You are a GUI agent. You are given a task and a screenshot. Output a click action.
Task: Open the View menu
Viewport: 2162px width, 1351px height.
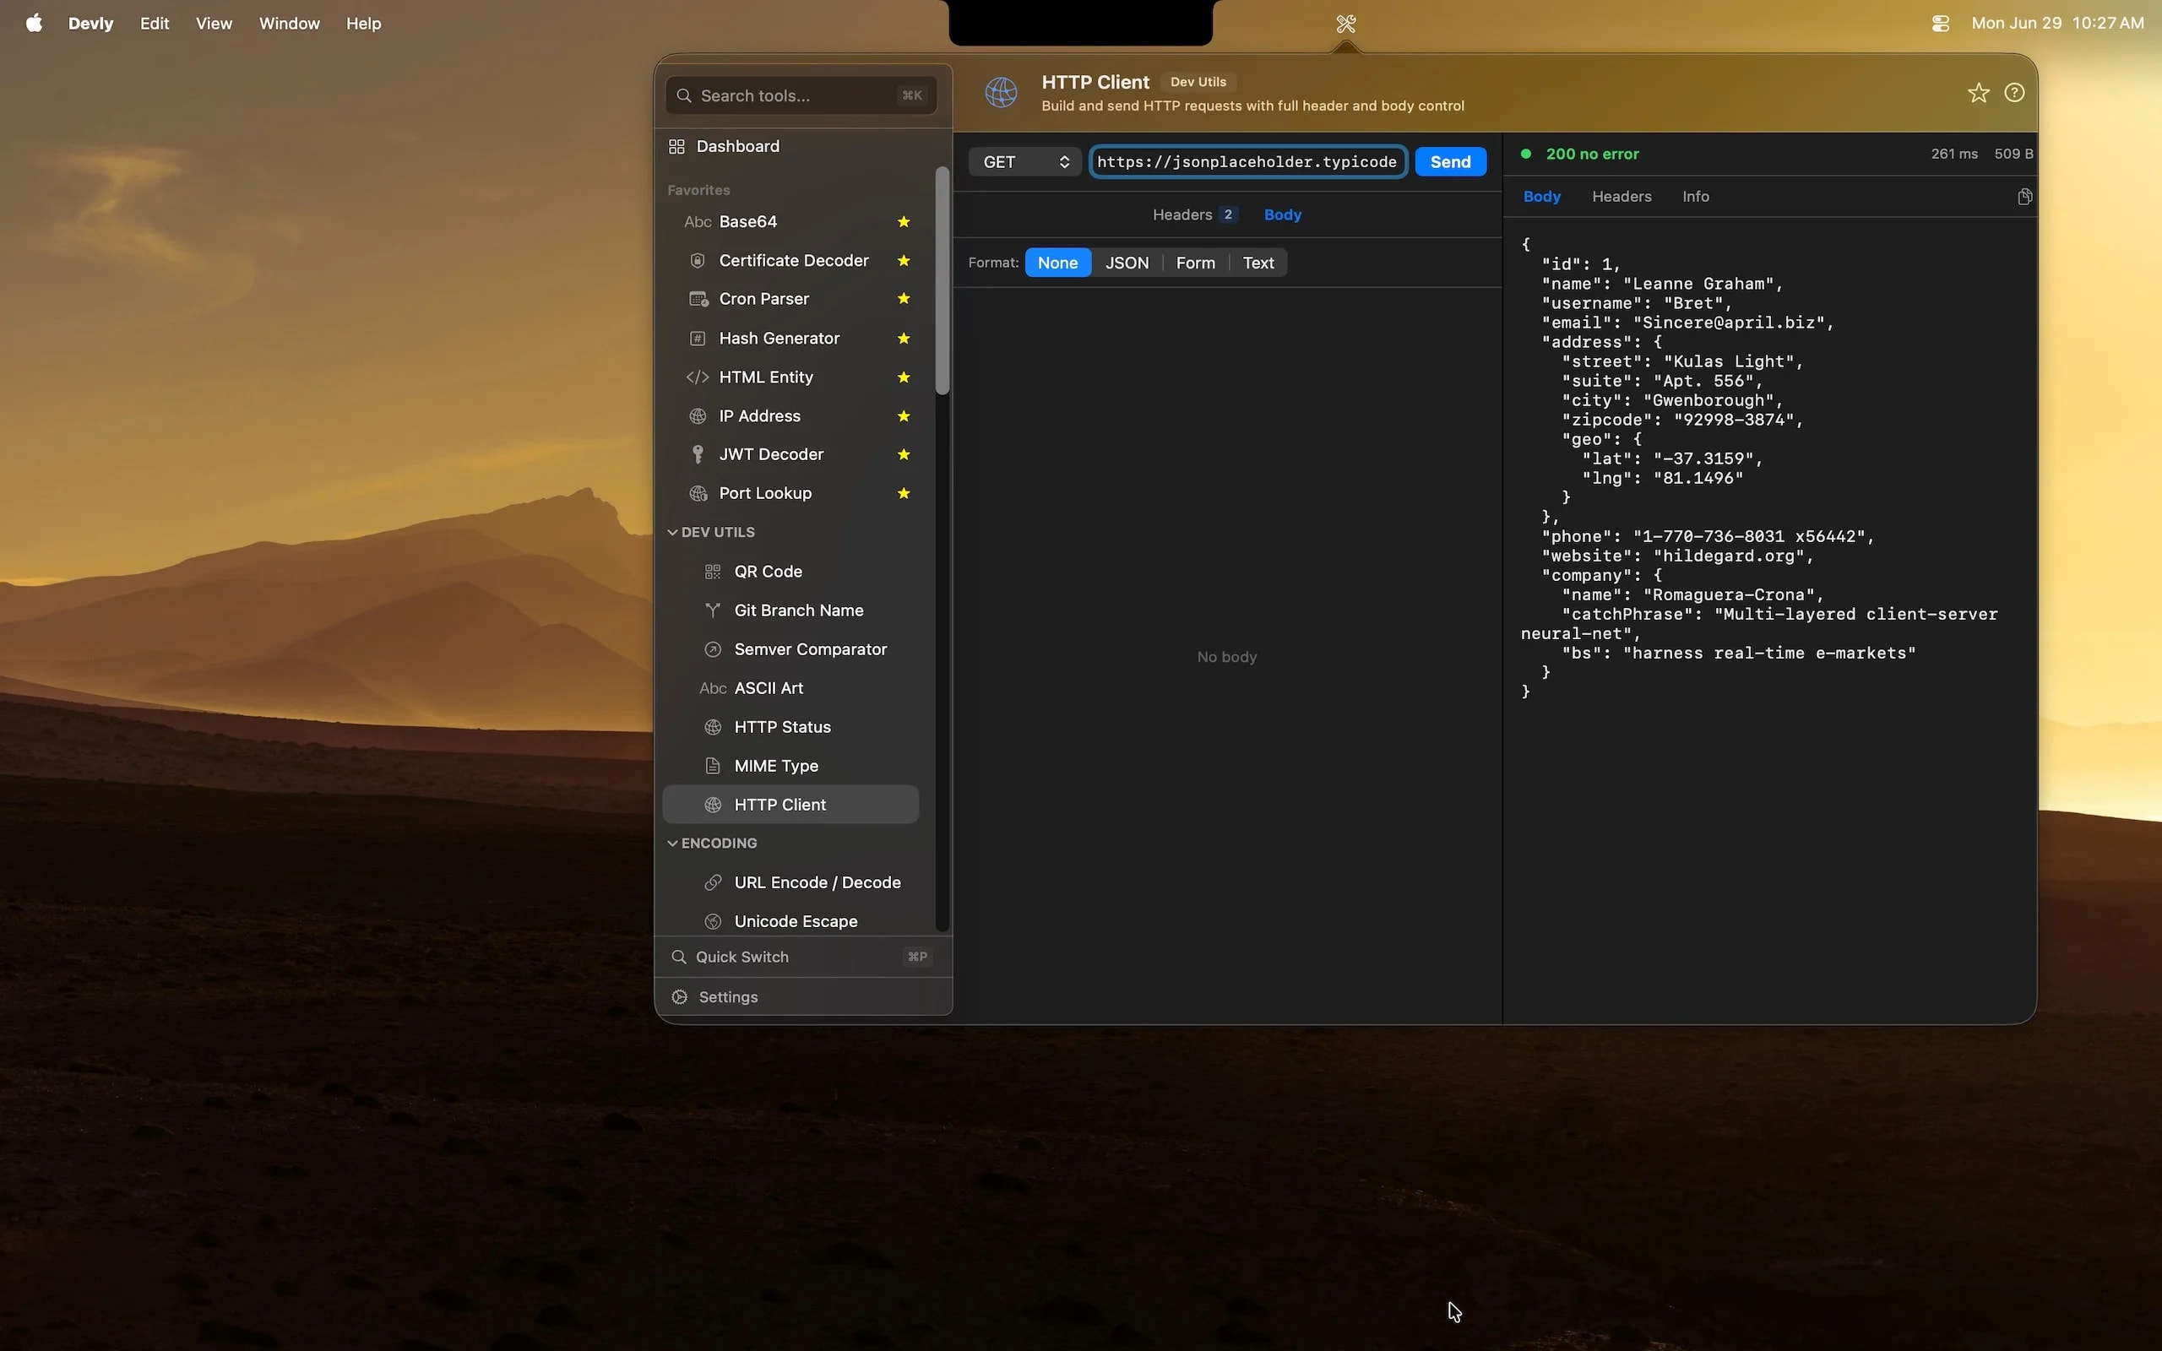214,24
